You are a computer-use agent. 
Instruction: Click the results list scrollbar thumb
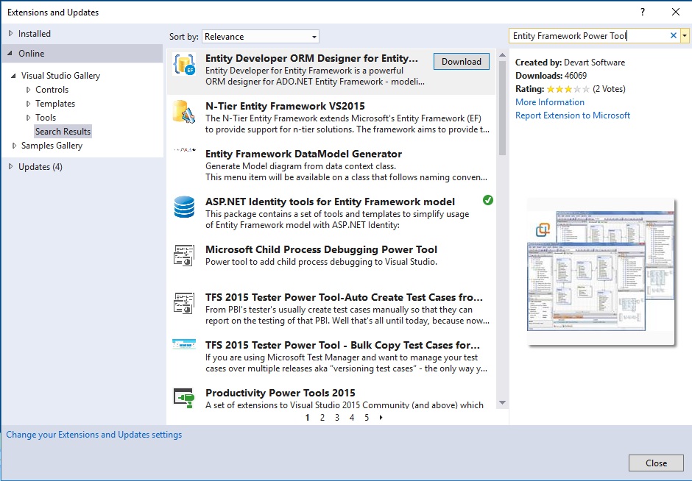click(x=502, y=108)
